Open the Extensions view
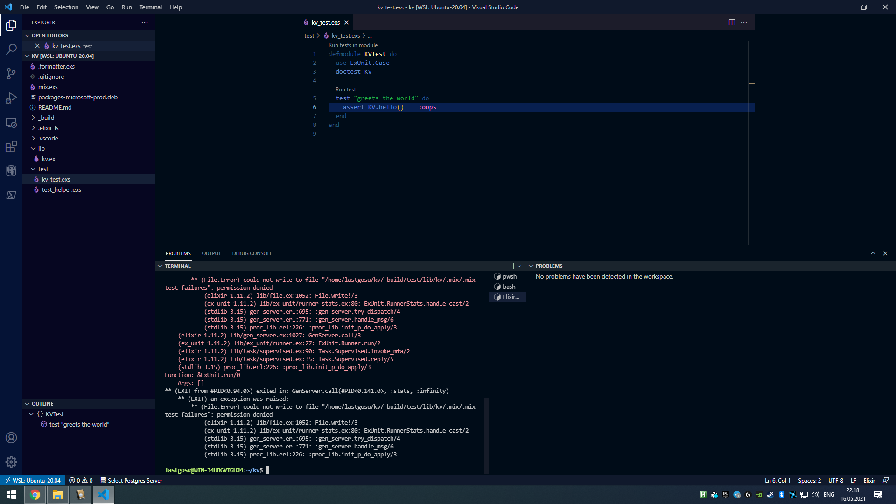 [11, 147]
